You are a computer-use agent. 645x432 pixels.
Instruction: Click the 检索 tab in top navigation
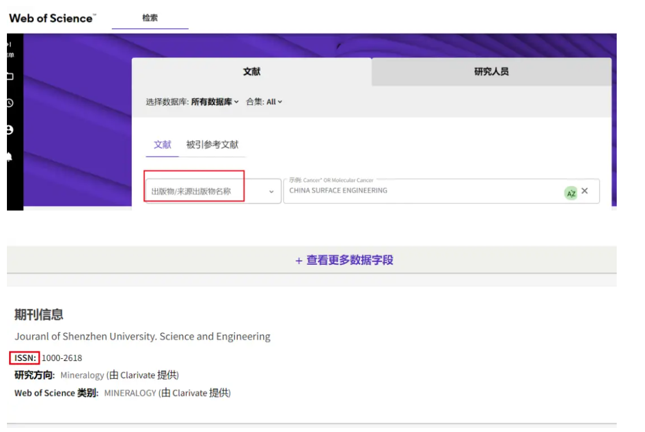click(x=150, y=18)
